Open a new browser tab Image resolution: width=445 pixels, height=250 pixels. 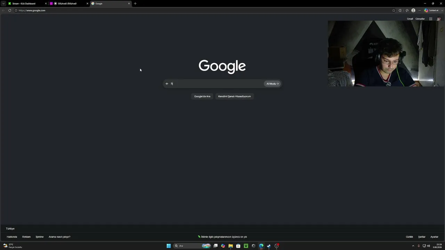[135, 3]
